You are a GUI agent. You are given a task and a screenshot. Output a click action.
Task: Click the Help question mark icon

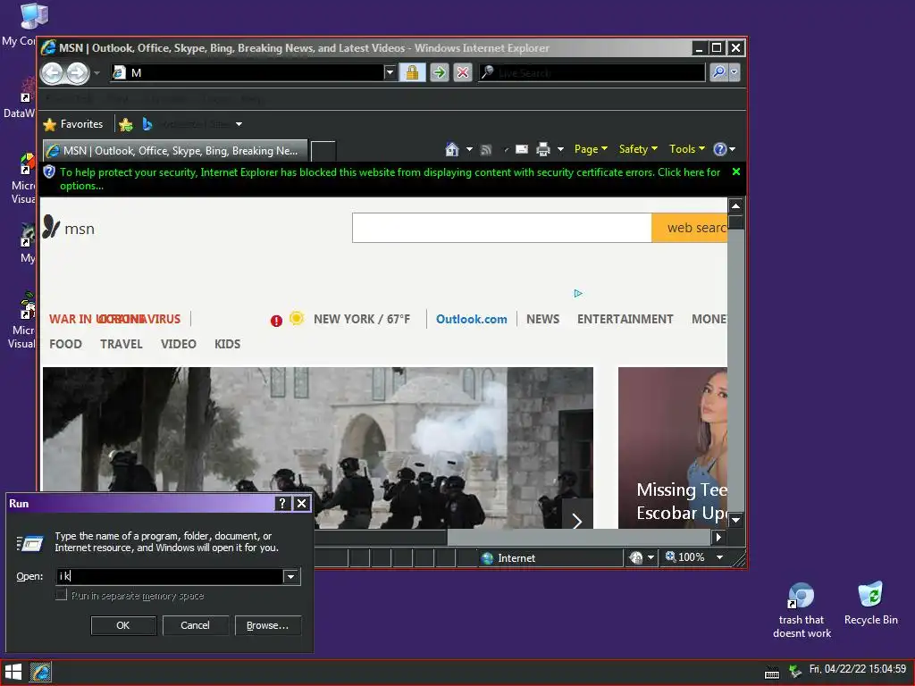[720, 149]
